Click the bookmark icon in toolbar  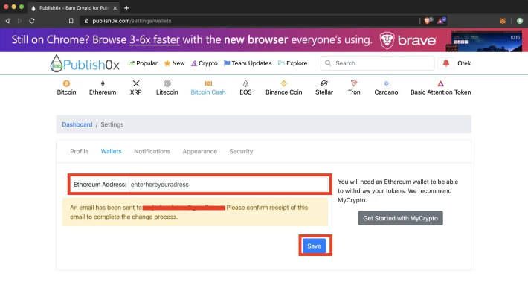pos(71,21)
